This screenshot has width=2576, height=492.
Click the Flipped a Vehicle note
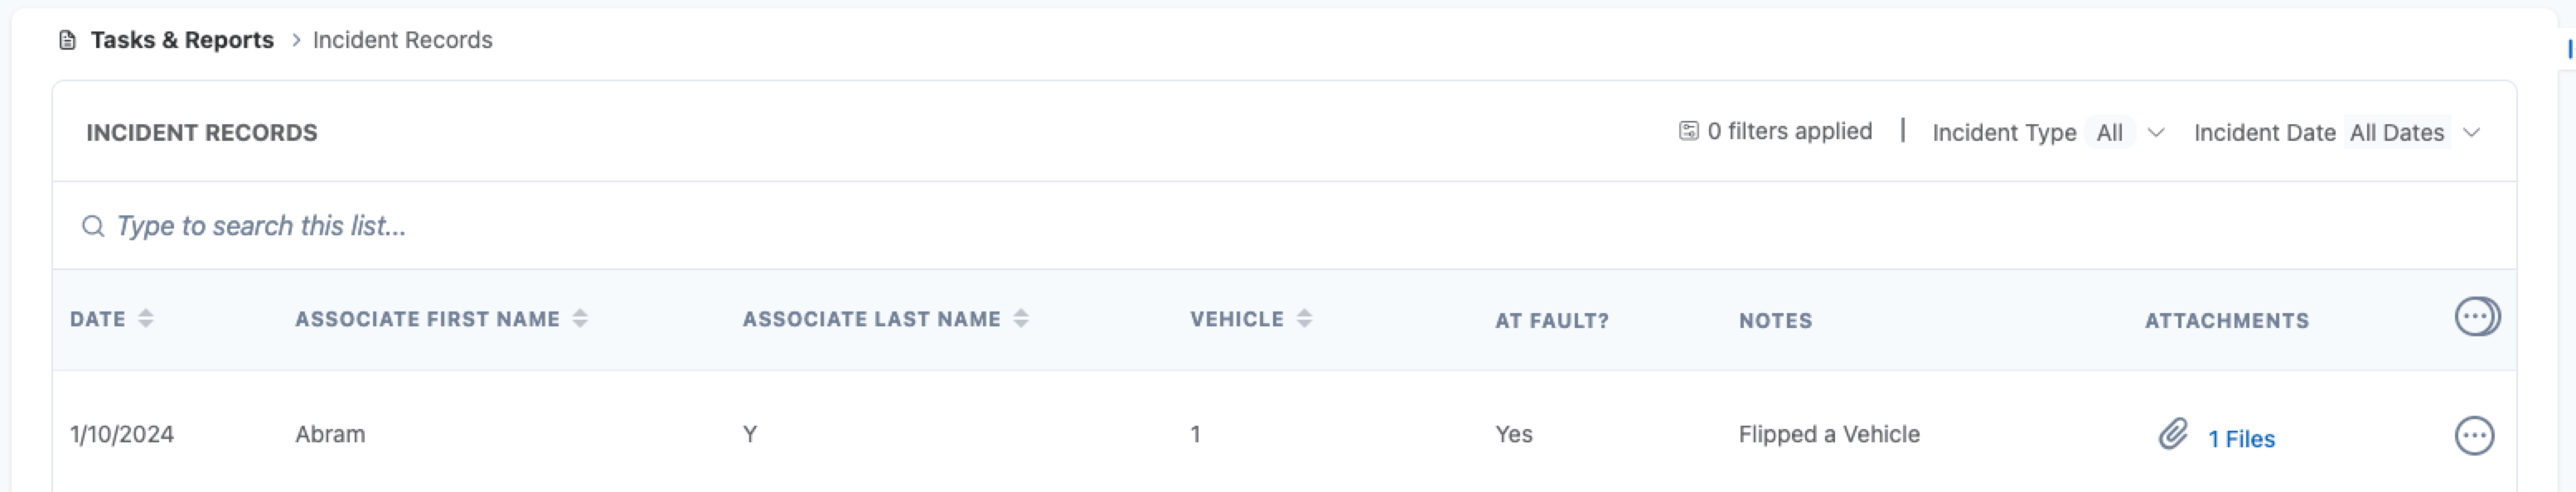pyautogui.click(x=1828, y=434)
